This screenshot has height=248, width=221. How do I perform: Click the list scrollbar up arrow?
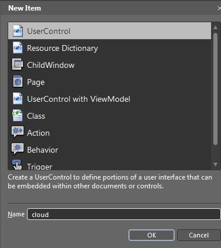pos(215,27)
